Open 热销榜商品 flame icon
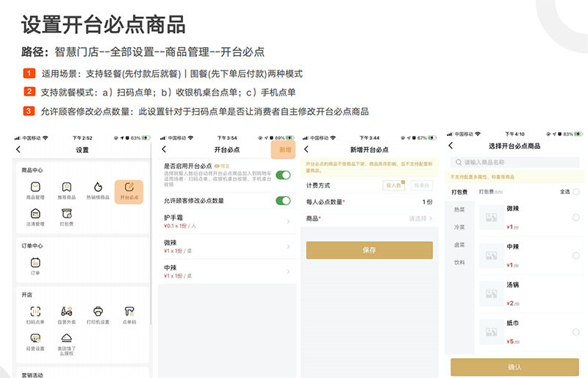Viewport: 588px width, 378px height. (98, 190)
